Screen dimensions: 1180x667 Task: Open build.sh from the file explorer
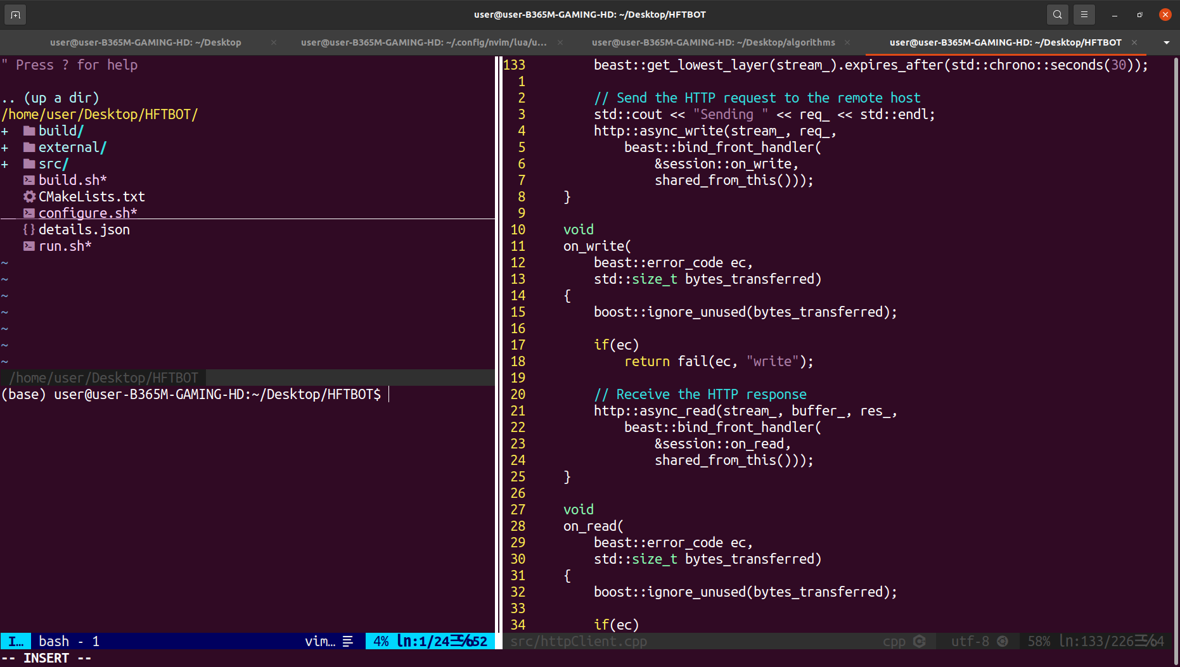click(72, 181)
